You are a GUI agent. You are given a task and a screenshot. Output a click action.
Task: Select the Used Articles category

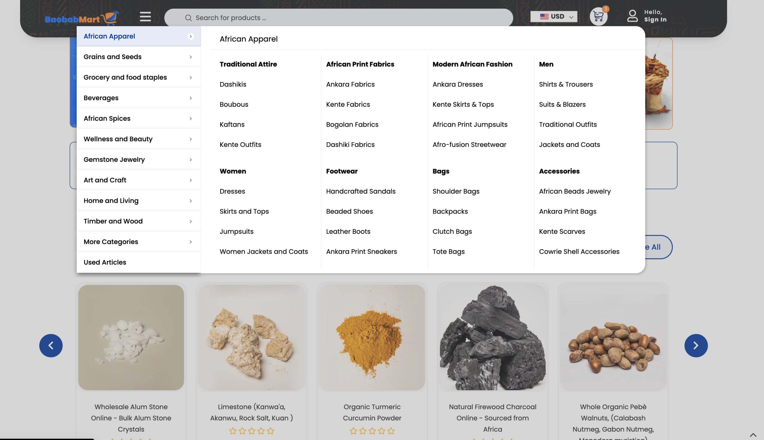105,262
